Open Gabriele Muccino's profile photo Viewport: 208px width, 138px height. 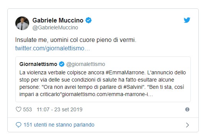click(22, 23)
